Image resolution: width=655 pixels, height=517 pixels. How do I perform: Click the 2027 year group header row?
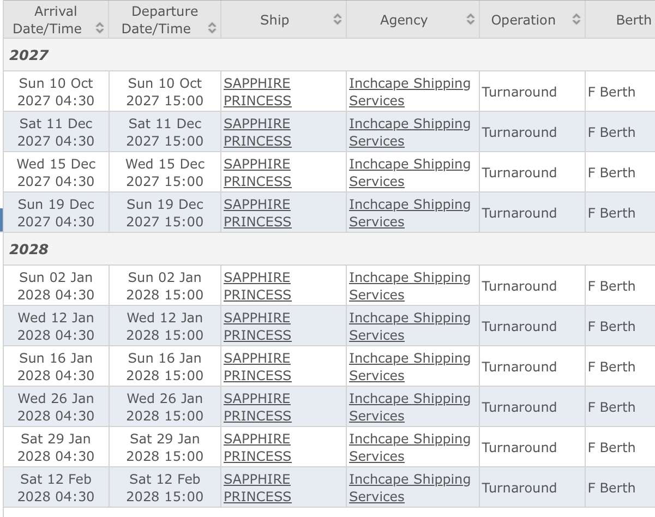(x=329, y=55)
